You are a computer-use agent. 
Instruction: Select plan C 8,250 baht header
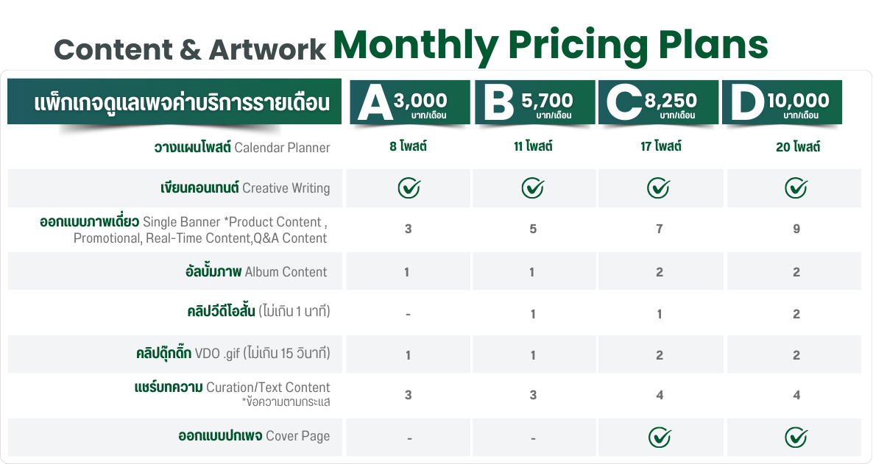(x=659, y=102)
